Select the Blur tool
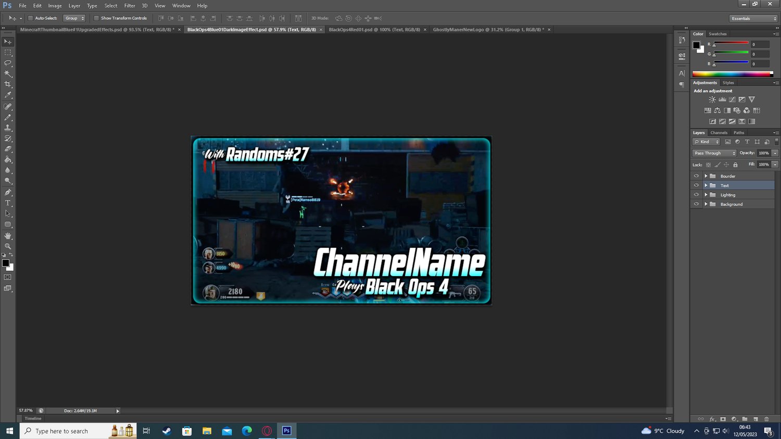781x439 pixels. (x=8, y=171)
